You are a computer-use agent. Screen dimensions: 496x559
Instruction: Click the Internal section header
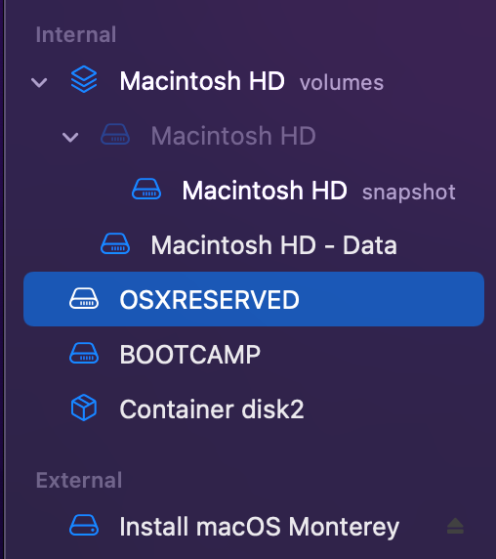(x=76, y=34)
